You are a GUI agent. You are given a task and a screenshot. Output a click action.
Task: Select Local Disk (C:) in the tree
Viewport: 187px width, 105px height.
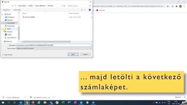tap(12, 38)
